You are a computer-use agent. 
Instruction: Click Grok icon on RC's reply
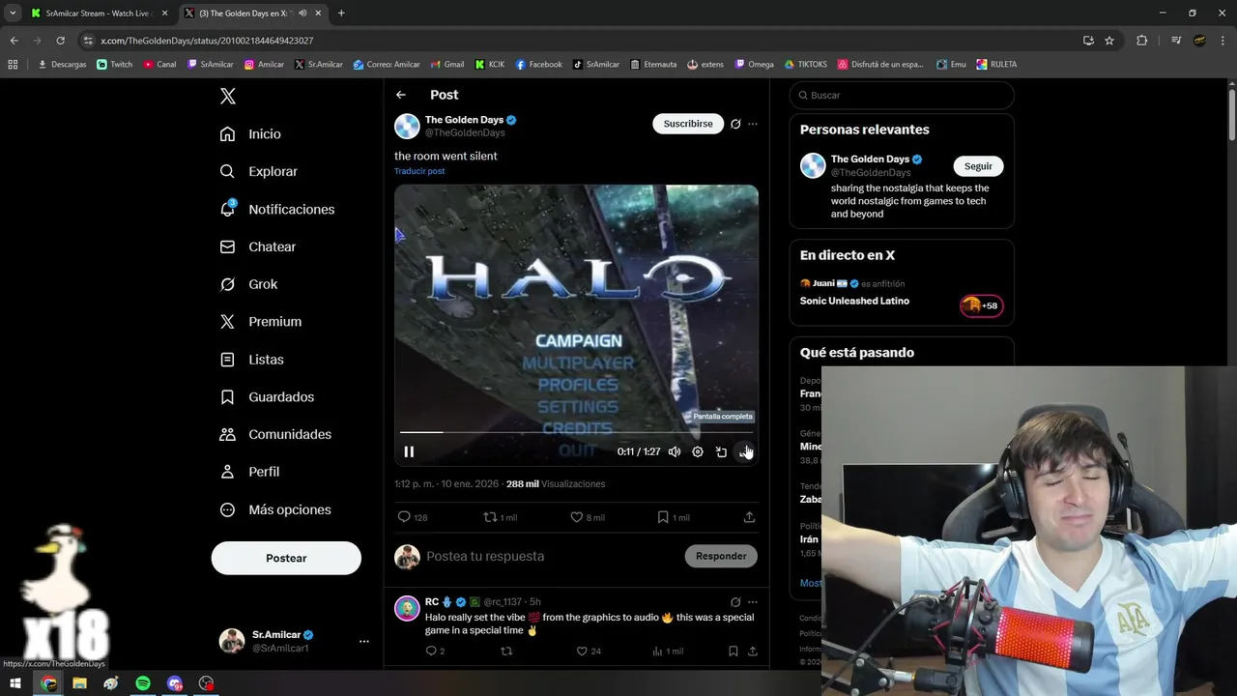(735, 602)
